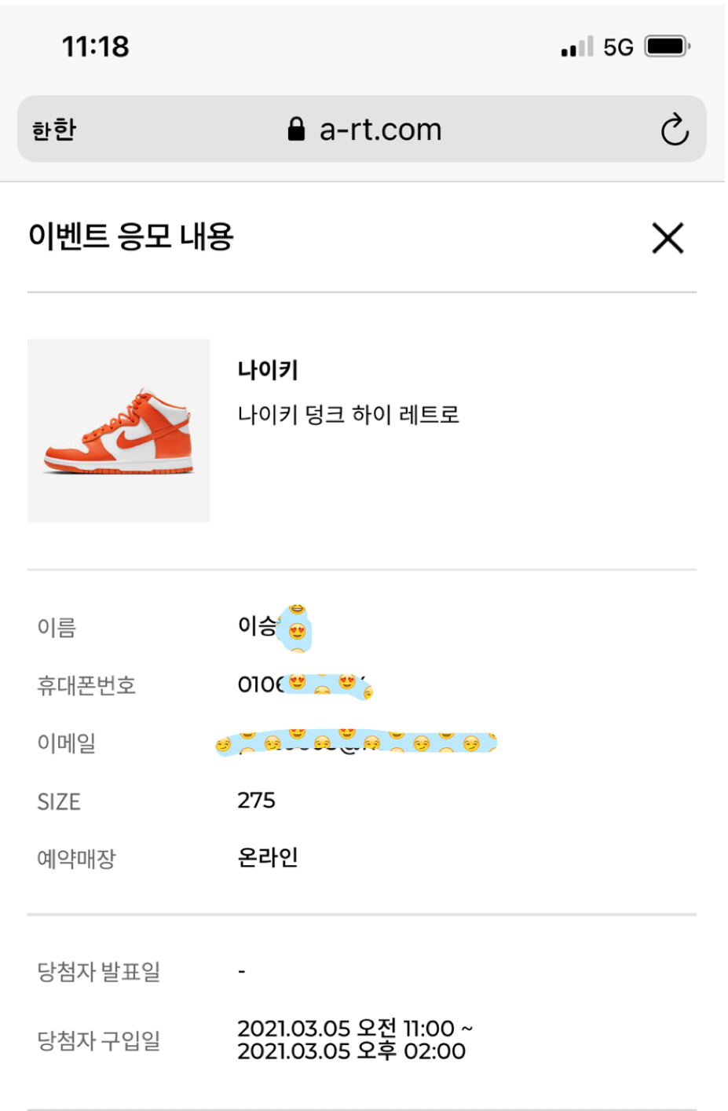
Task: Tap the 당첨자 발표일 label
Action: 99,972
